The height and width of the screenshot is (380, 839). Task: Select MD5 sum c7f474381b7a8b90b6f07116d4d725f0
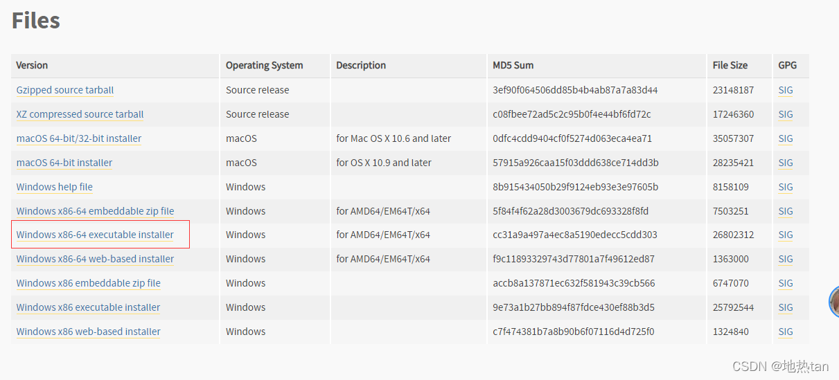[574, 332]
